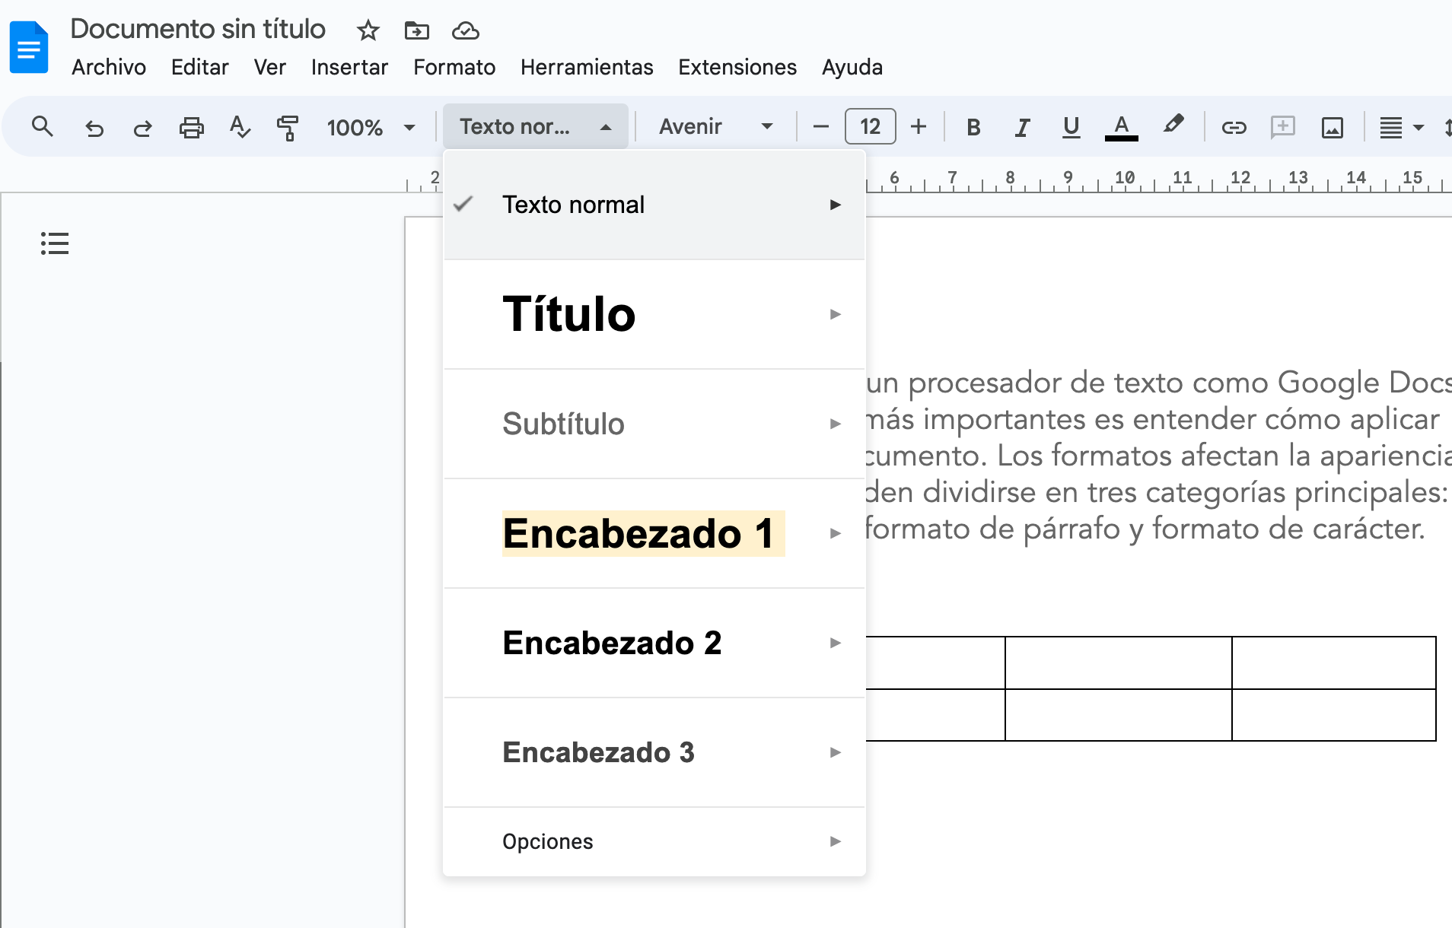Toggle italic formatting
This screenshot has height=928, width=1452.
1021,127
